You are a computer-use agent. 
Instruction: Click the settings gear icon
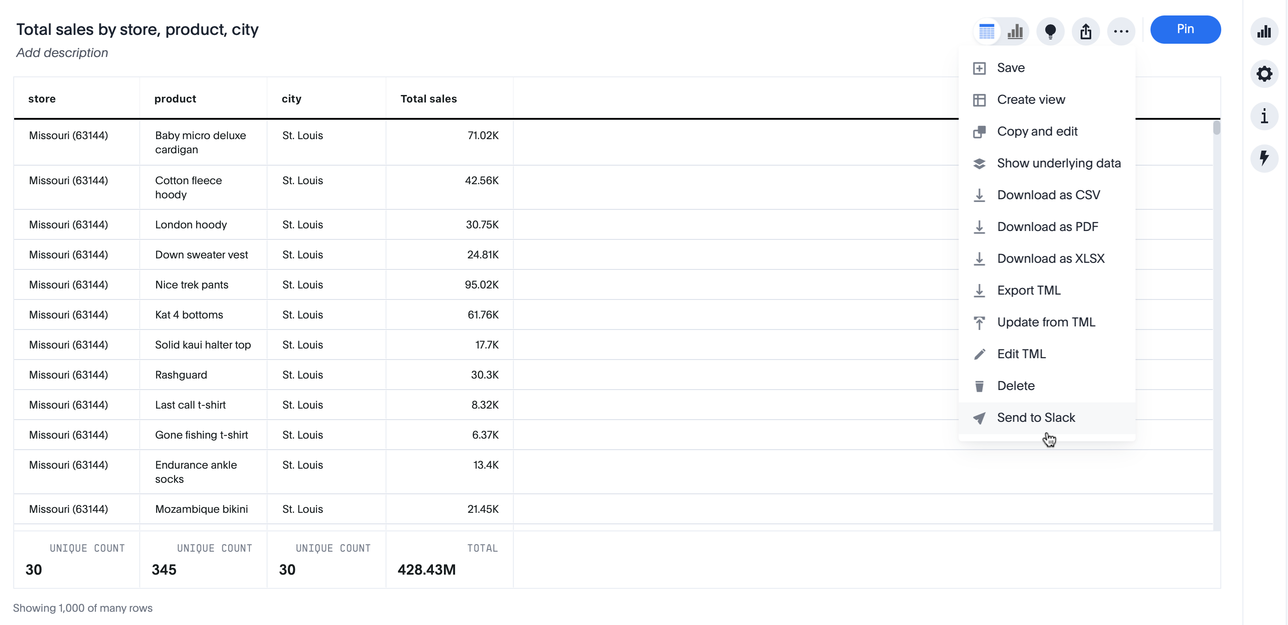coord(1265,74)
